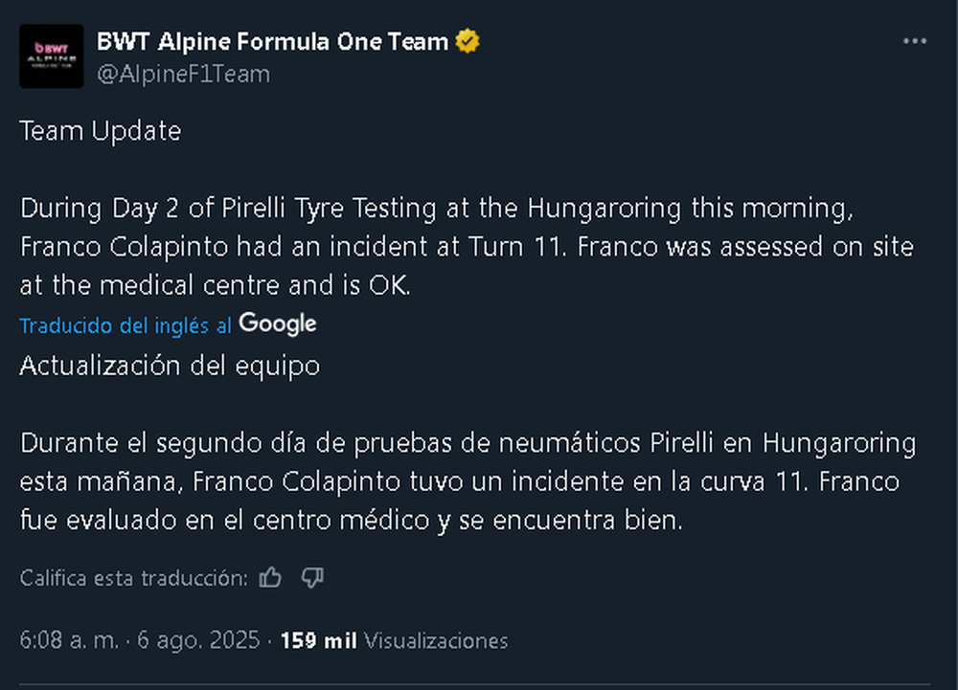Click the Google logo beside translation notice
Screen dimensions: 958x690
pyautogui.click(x=278, y=324)
